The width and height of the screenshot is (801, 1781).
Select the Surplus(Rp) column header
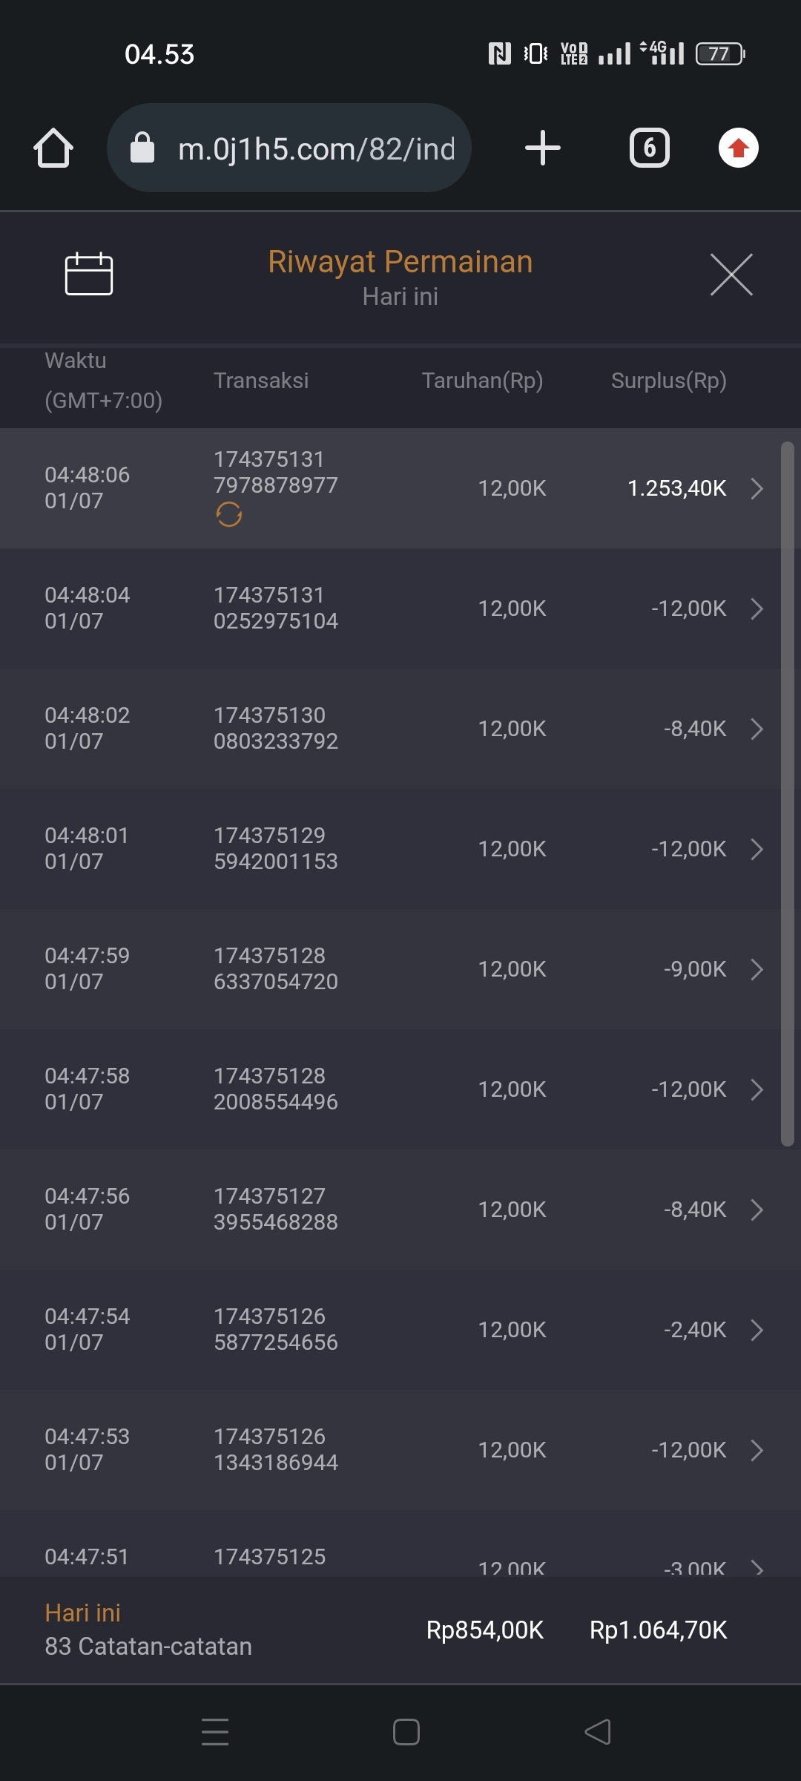click(x=668, y=381)
